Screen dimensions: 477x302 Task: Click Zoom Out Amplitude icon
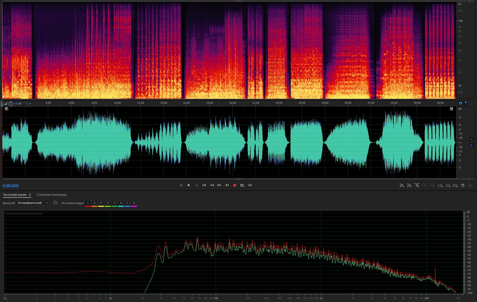[409, 186]
